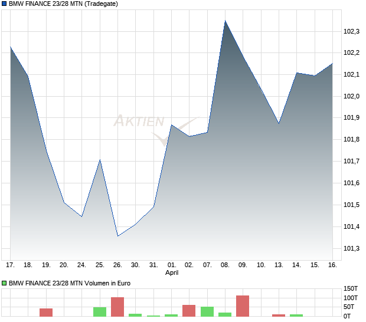Image resolution: width=366 pixels, height=322 pixels.
Task: Click the green legend square beside Volumen label
Action: [x=4, y=283]
